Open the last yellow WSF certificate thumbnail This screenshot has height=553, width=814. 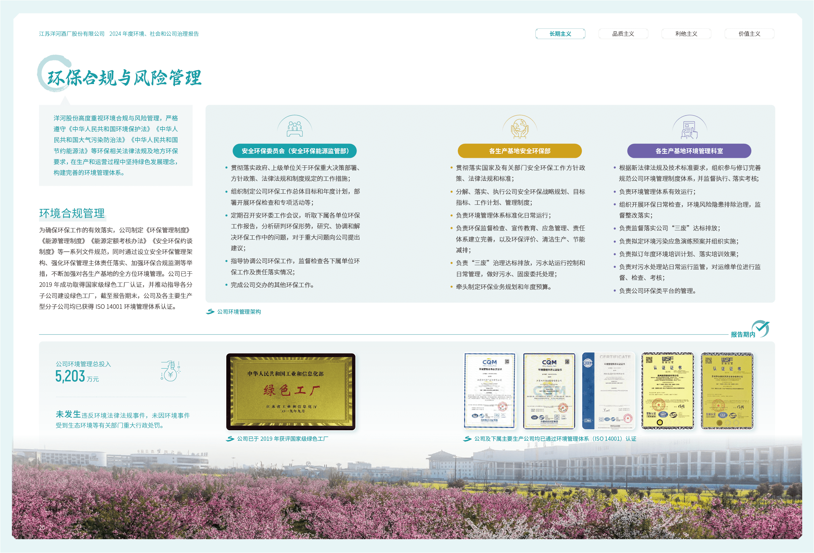coord(727,391)
